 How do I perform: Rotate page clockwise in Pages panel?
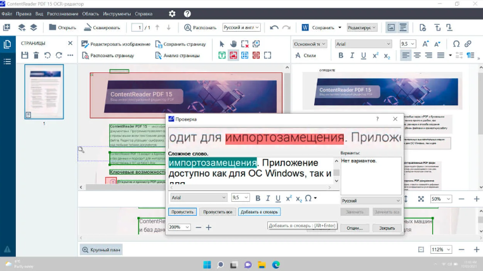[59, 55]
